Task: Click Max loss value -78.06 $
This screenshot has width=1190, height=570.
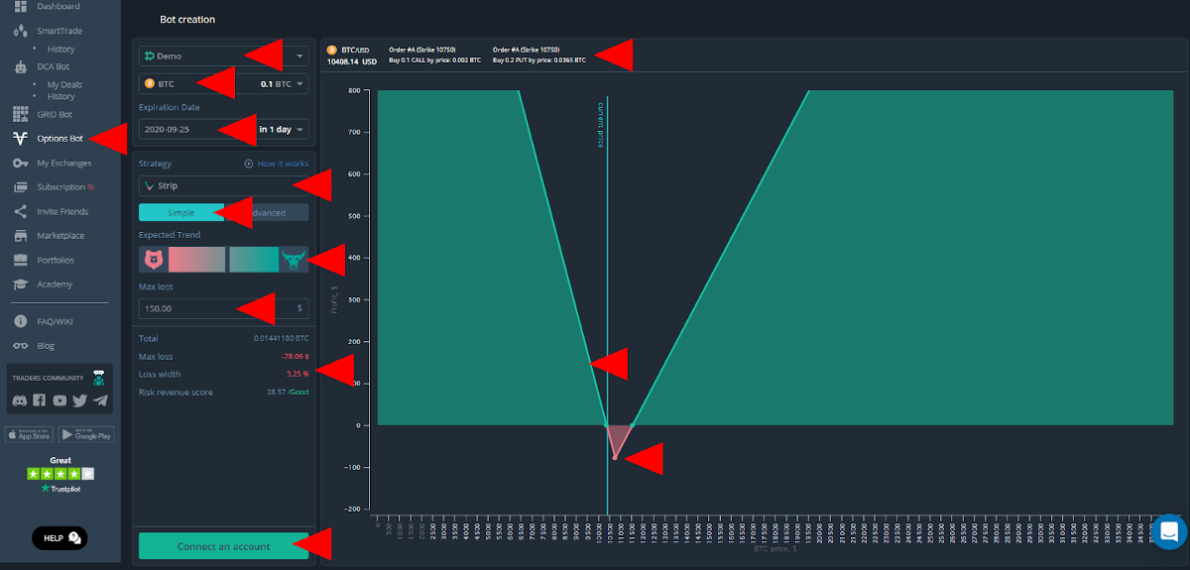Action: (x=295, y=356)
